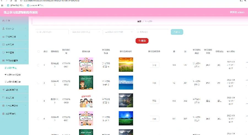Open teacher avatar thumbnail in row 1
The image size is (248, 135).
coord(86,65)
